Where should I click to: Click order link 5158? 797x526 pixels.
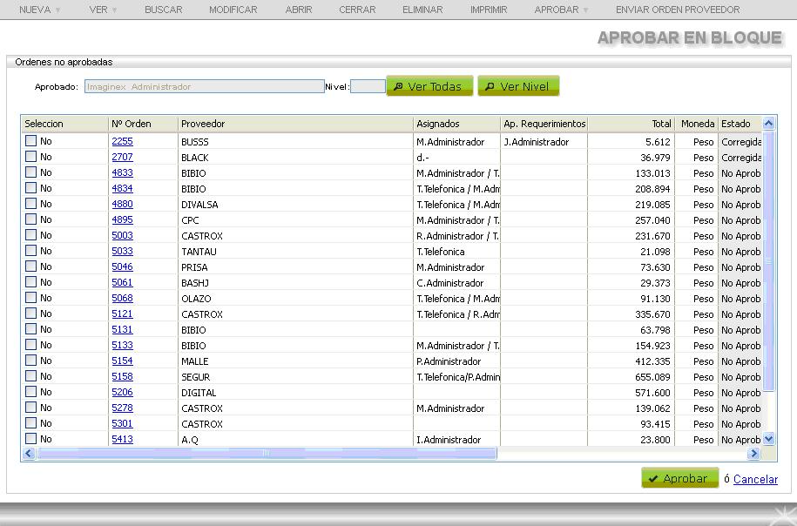tap(122, 376)
